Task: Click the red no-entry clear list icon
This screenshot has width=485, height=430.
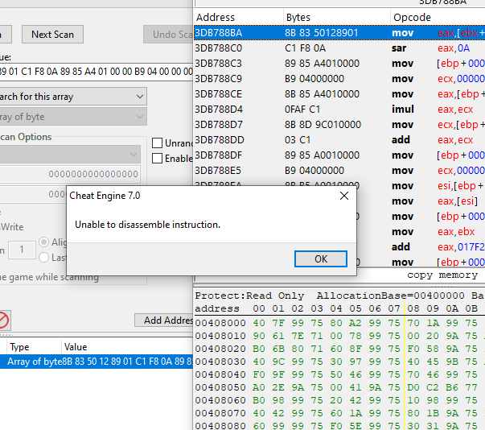Action: pyautogui.click(x=4, y=320)
